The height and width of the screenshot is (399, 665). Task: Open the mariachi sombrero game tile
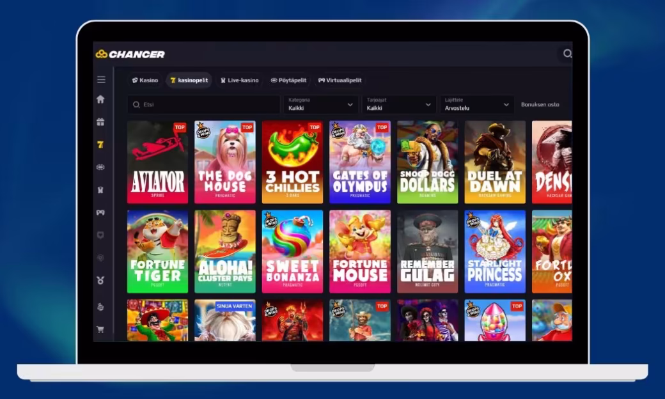[157, 320]
